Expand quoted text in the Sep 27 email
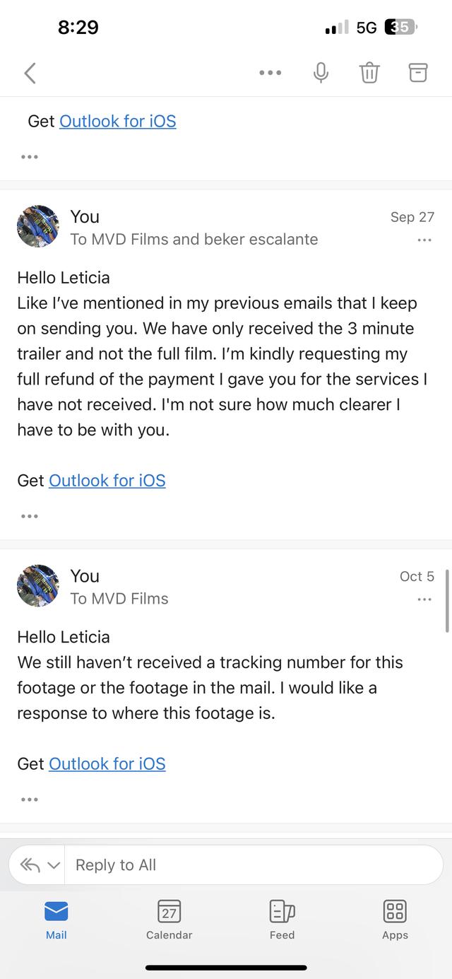The image size is (452, 979). [30, 516]
